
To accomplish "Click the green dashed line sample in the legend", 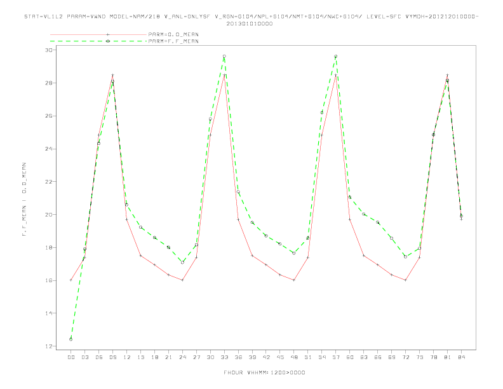I will 98,41.
